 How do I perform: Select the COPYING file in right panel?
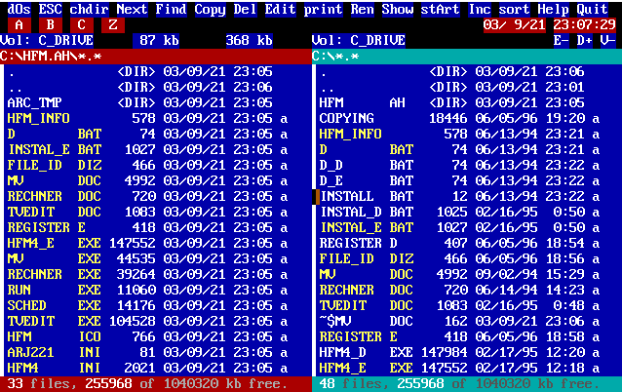(x=347, y=118)
